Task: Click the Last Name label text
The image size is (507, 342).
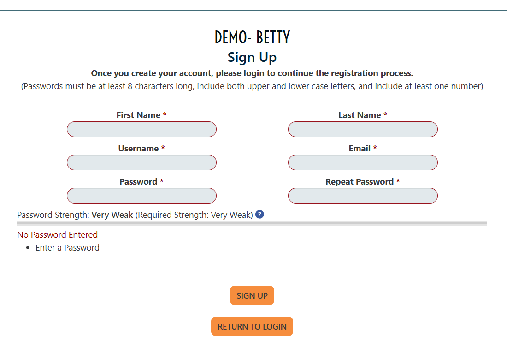Action: [360, 115]
